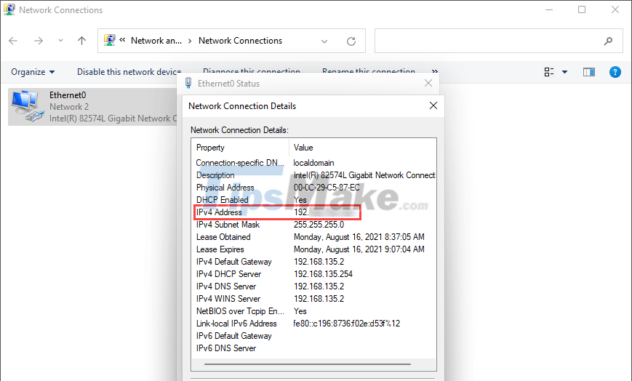The image size is (632, 381).
Task: Open the view options dropdown arrow
Action: [x=564, y=72]
